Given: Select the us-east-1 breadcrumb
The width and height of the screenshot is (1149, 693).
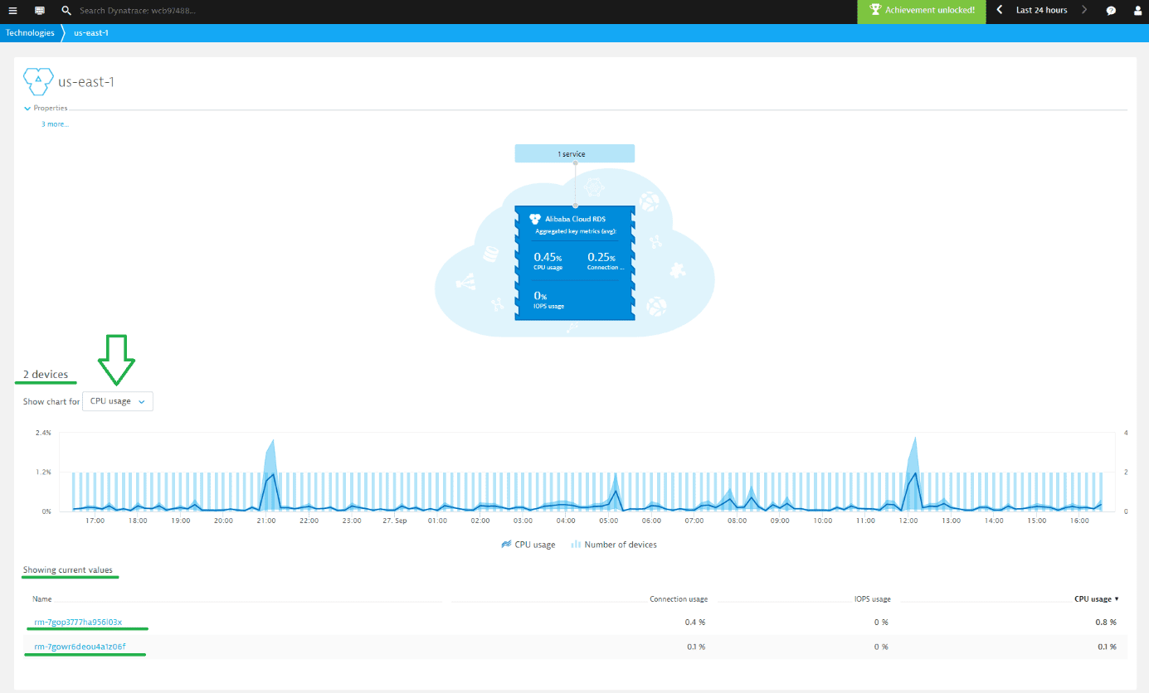Looking at the screenshot, I should point(91,32).
